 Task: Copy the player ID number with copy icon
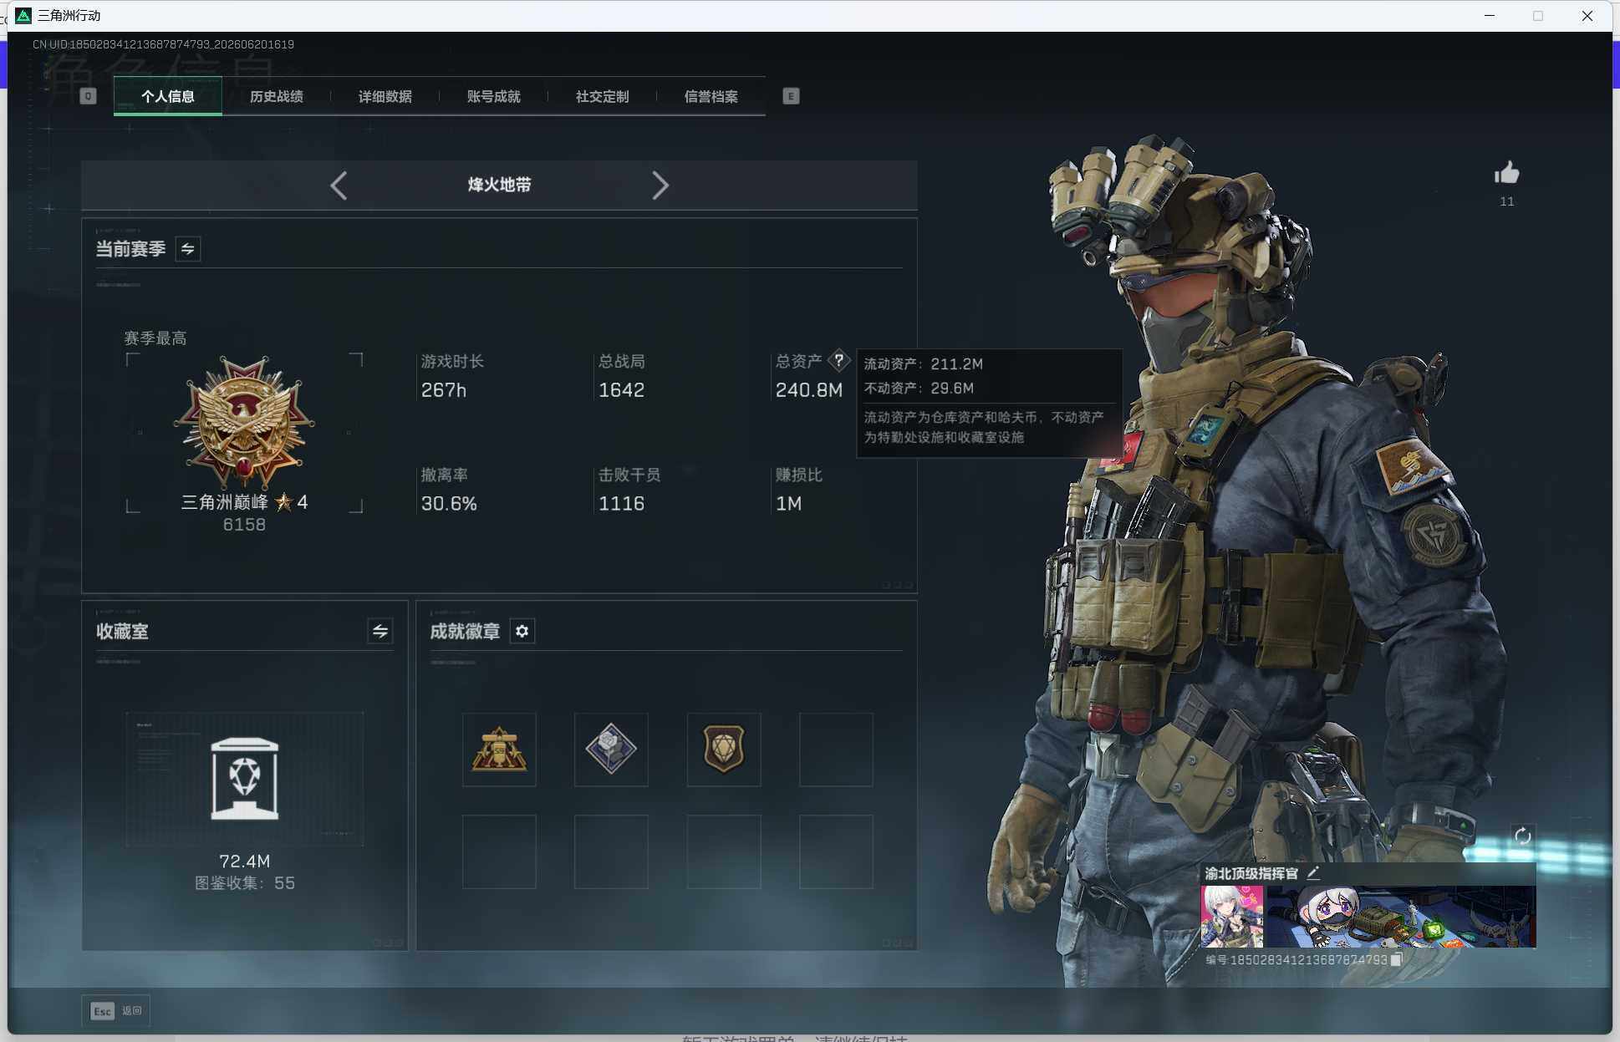coord(1395,960)
